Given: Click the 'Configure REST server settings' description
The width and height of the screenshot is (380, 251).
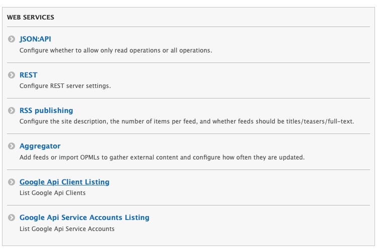Looking at the screenshot, I should click(x=65, y=86).
